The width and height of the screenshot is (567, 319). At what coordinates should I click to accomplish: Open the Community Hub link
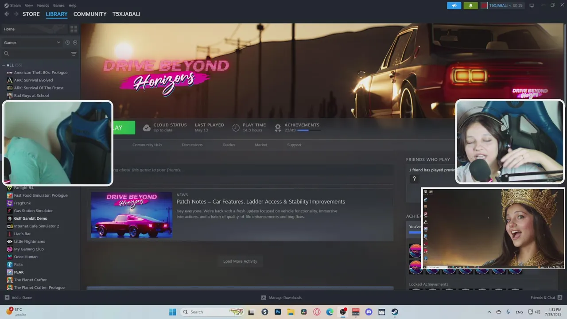point(147,145)
